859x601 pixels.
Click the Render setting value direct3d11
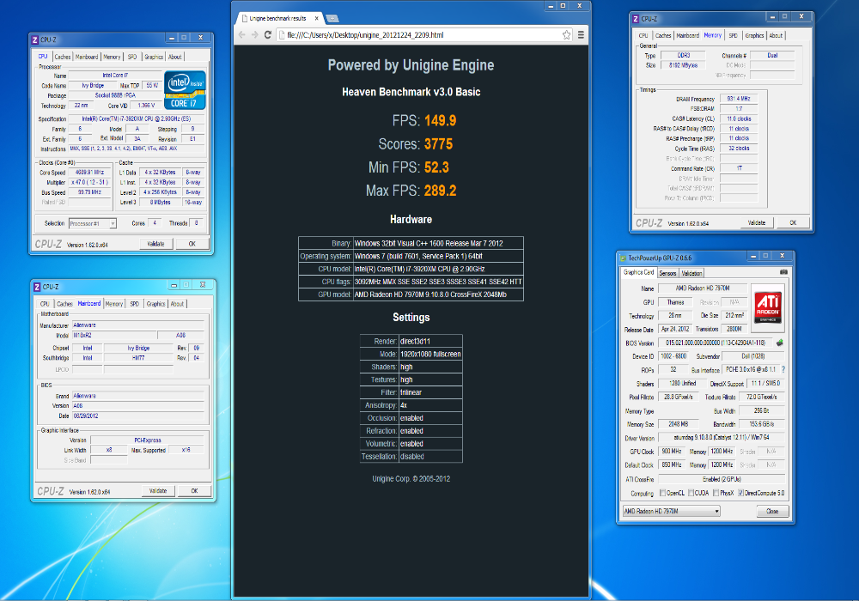pyautogui.click(x=415, y=341)
